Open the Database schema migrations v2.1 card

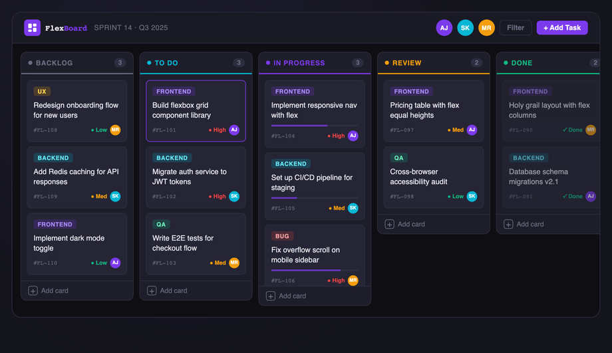pos(551,177)
